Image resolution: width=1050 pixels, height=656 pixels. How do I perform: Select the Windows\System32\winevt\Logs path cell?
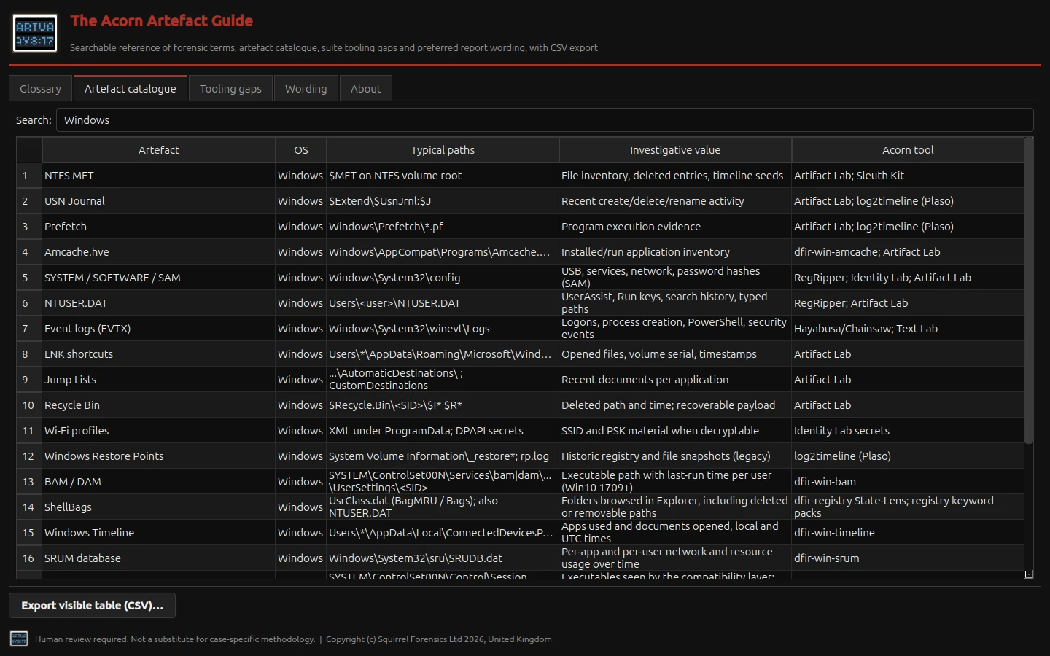pyautogui.click(x=443, y=329)
